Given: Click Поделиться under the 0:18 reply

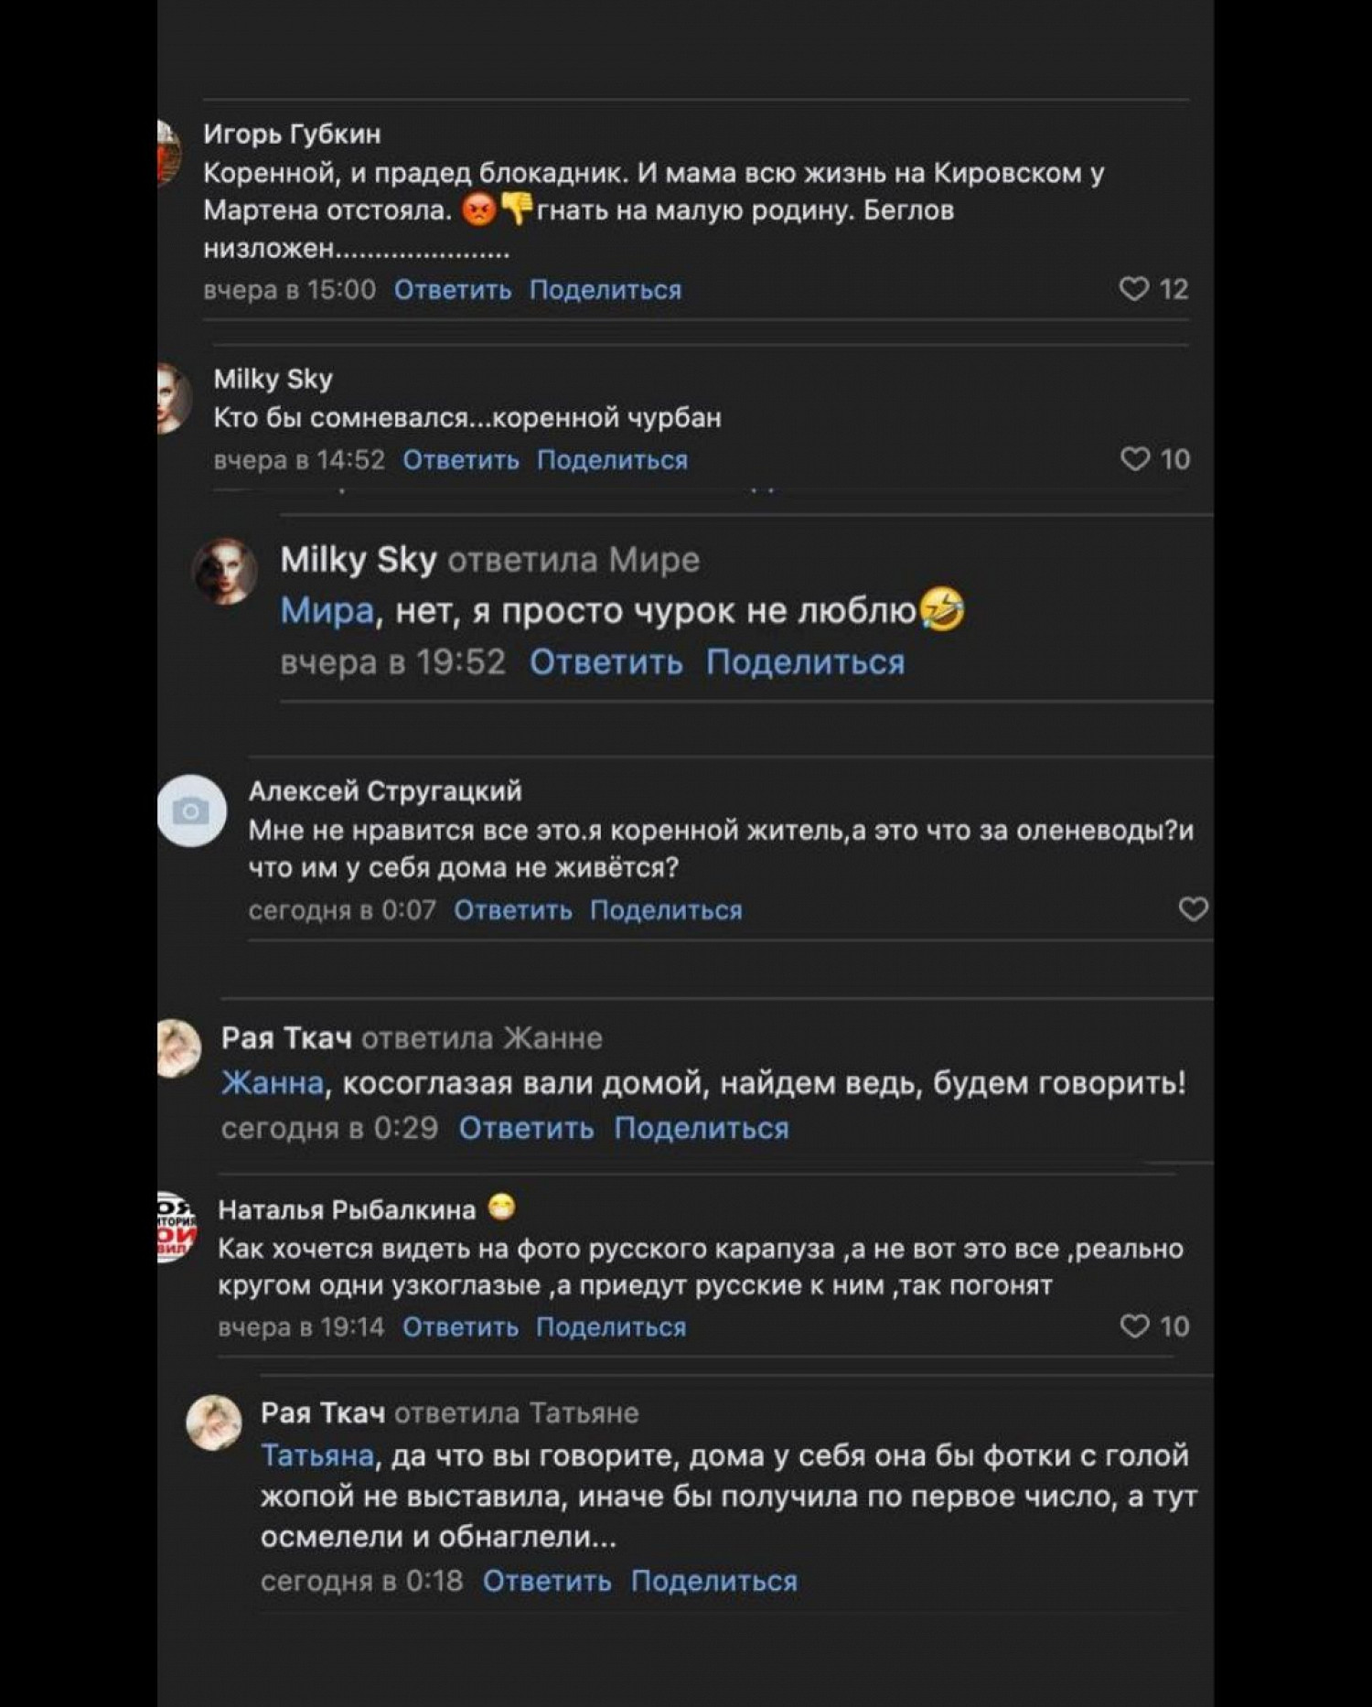Looking at the screenshot, I should pos(713,1581).
